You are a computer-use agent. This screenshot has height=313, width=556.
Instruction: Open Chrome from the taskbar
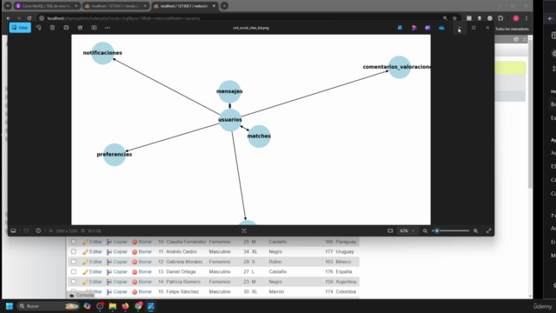(x=138, y=306)
